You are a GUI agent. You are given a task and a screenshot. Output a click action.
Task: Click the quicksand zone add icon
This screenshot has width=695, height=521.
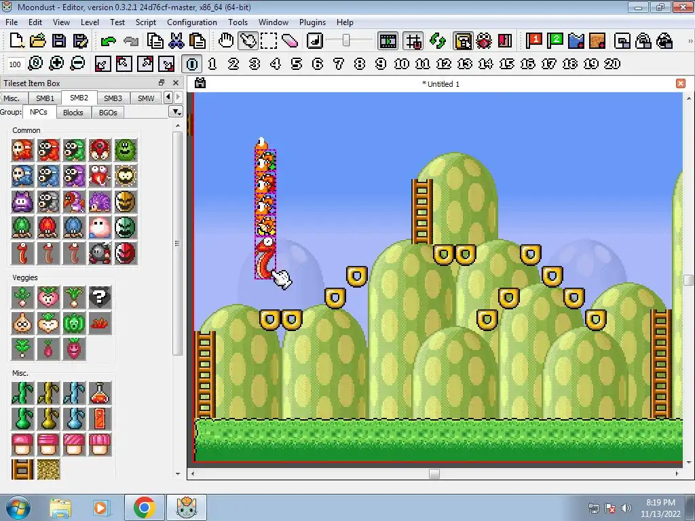coord(597,41)
